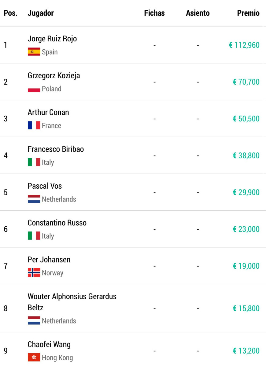This screenshot has width=266, height=368.
Task: Click Francesco Biribao's Italy flag icon
Action: click(x=34, y=162)
